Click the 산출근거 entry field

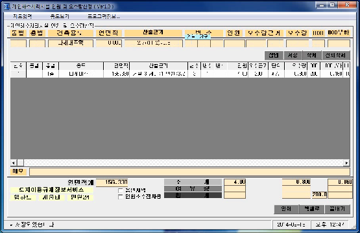click(x=154, y=43)
